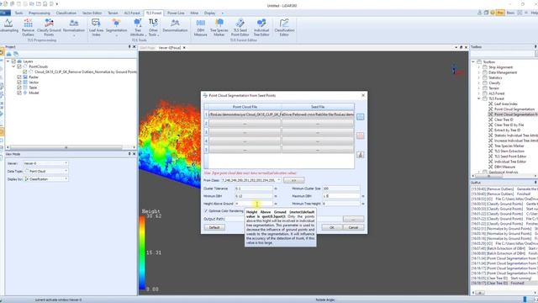Screen dimensions: 538x303
Task: Expand the ALS Forest toolbox folder
Action: [479, 93]
